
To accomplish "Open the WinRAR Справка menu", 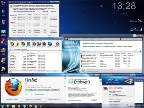I will tap(40, 40).
